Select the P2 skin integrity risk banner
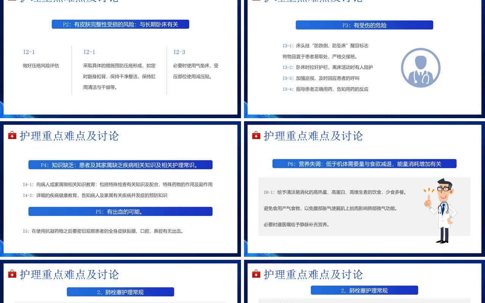Image resolution: width=485 pixels, height=303 pixels. tap(120, 24)
